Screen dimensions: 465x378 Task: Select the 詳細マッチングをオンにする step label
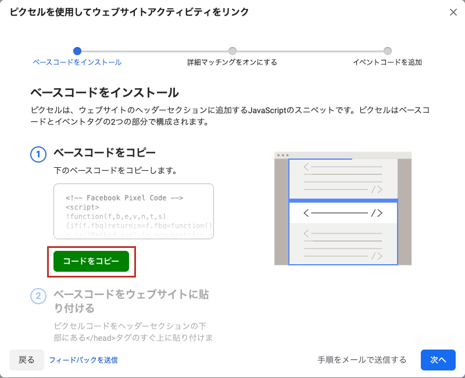[x=232, y=62]
